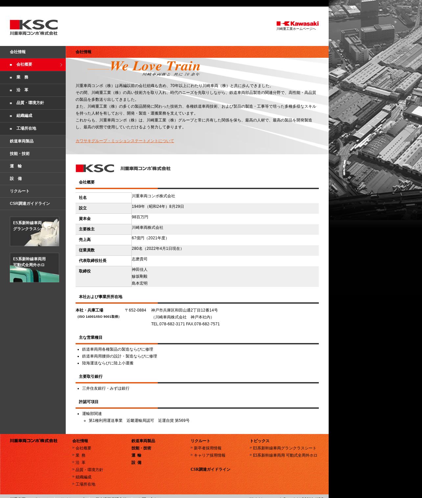Open 工場所在地 in the left sidebar

[x=33, y=129]
